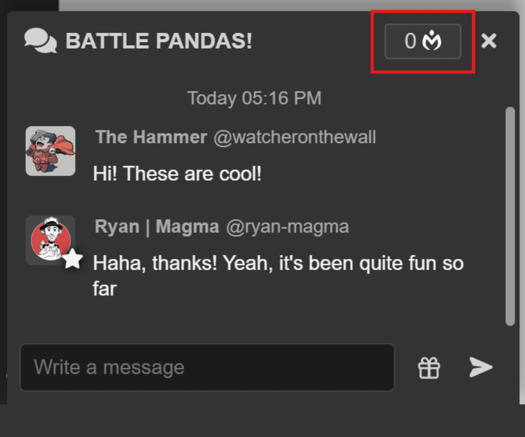Viewport: 525px width, 437px height.
Task: Select the BATTLE PANDAS! chat title
Action: click(x=159, y=41)
